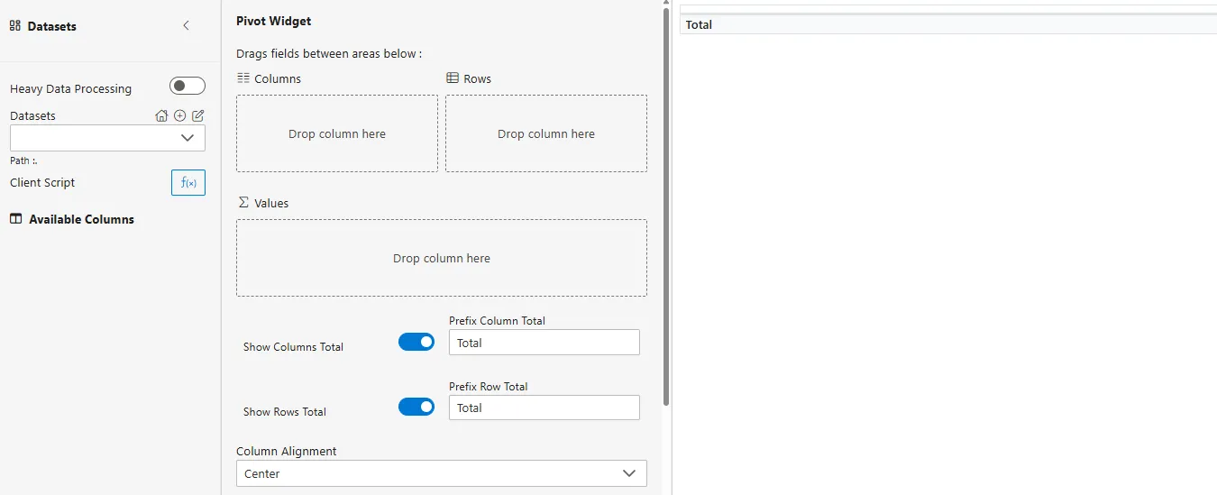The width and height of the screenshot is (1217, 495).
Task: Click the Available Columns table icon
Action: [16, 219]
